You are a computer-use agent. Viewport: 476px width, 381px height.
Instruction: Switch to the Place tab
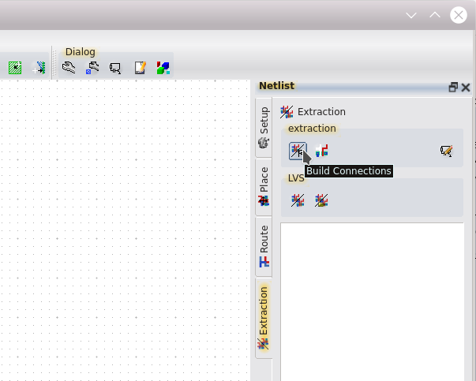pos(264,186)
